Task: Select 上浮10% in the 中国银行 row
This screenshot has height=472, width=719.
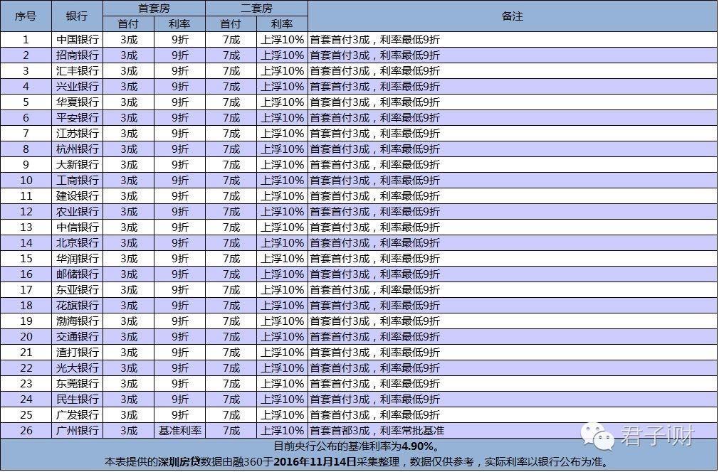Action: [282, 40]
